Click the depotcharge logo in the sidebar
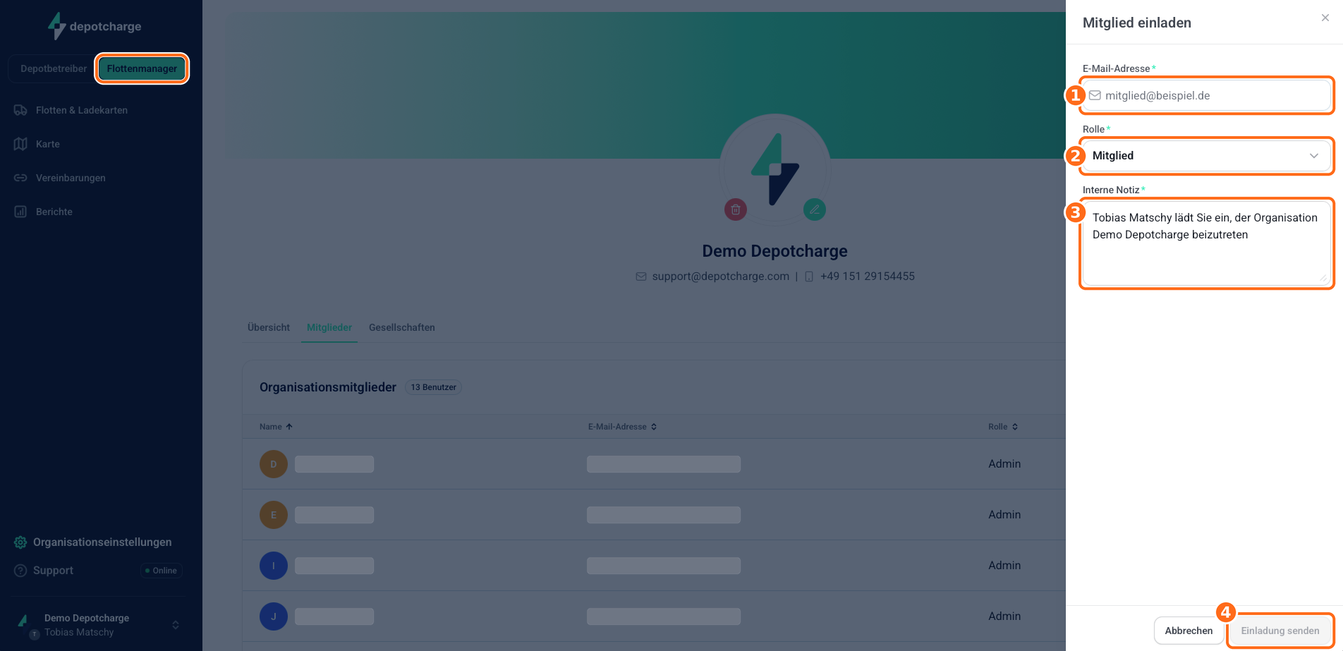 point(95,26)
